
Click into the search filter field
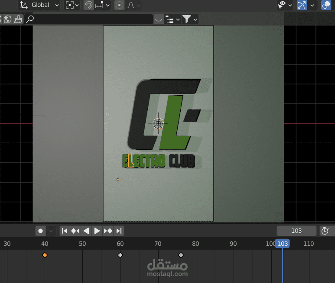(x=88, y=19)
